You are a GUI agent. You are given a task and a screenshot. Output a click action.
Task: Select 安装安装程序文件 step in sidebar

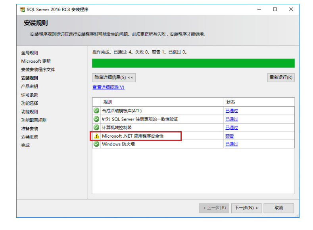point(38,69)
